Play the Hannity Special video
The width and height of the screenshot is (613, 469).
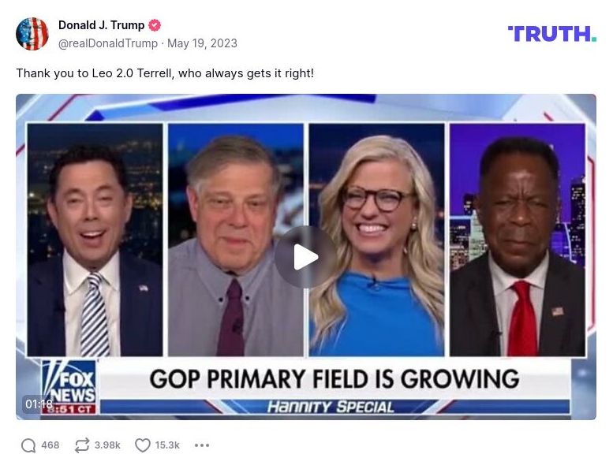click(x=306, y=257)
